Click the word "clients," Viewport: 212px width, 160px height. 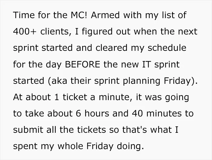coord(56,32)
